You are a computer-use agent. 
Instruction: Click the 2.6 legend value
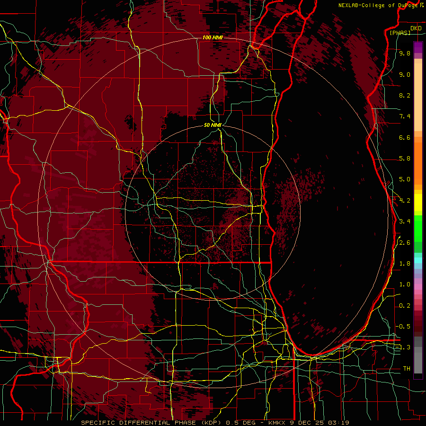coord(405,243)
